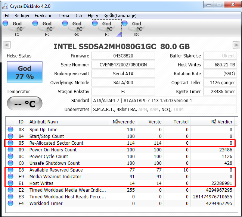Open the Funksjon menu
Screen dimensions: 242x217
pos(44,16)
